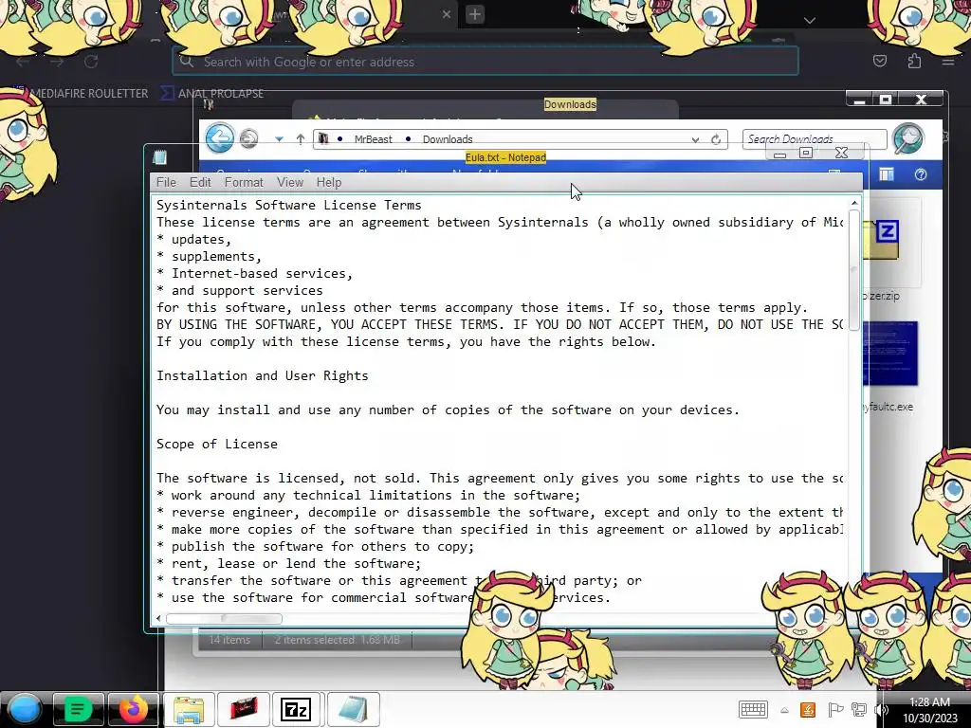Open the on-screen keyboard tray icon
The height and width of the screenshot is (728, 971).
point(753,709)
